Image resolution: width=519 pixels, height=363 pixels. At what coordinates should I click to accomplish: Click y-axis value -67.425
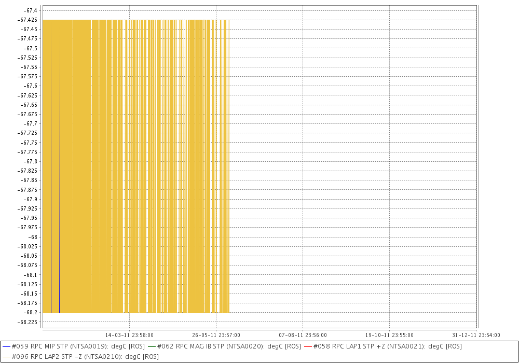click(x=28, y=20)
